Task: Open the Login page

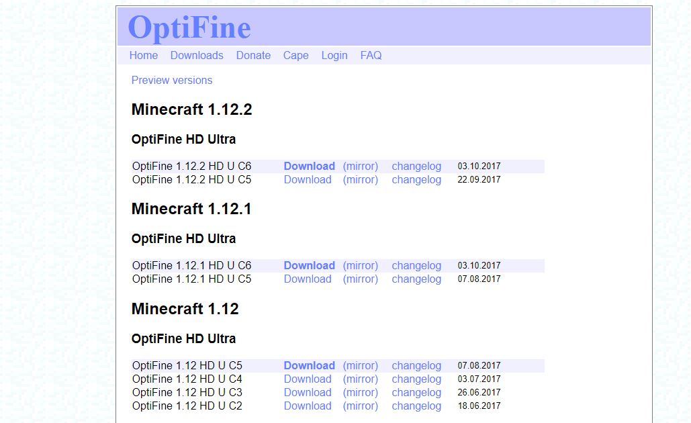Action: pyautogui.click(x=334, y=56)
